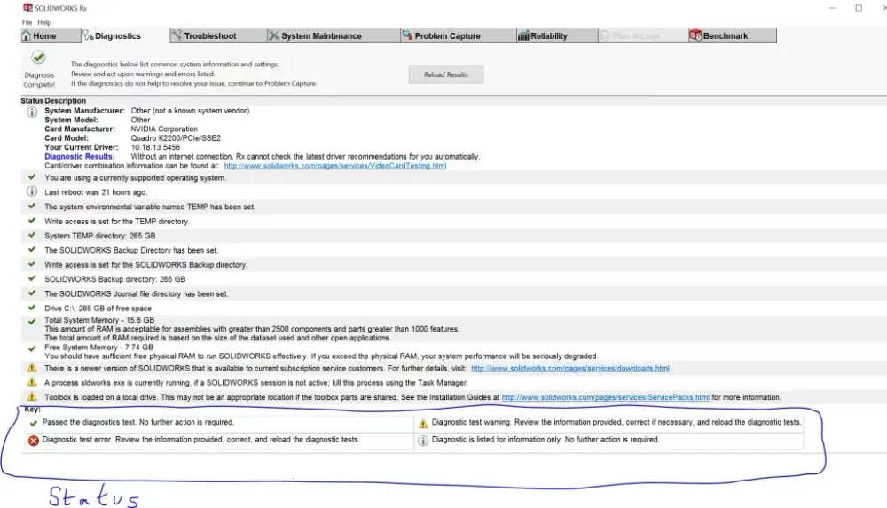Screen dimensions: 887x508
Task: Click check mark beside Total System Memory
Action: pos(32,321)
